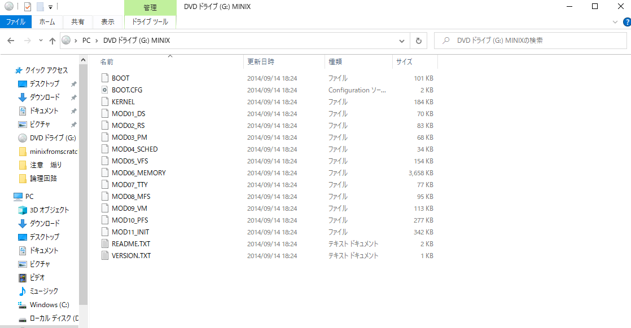631x328 pixels.
Task: Open the ミュージック folder icon
Action: (23, 291)
